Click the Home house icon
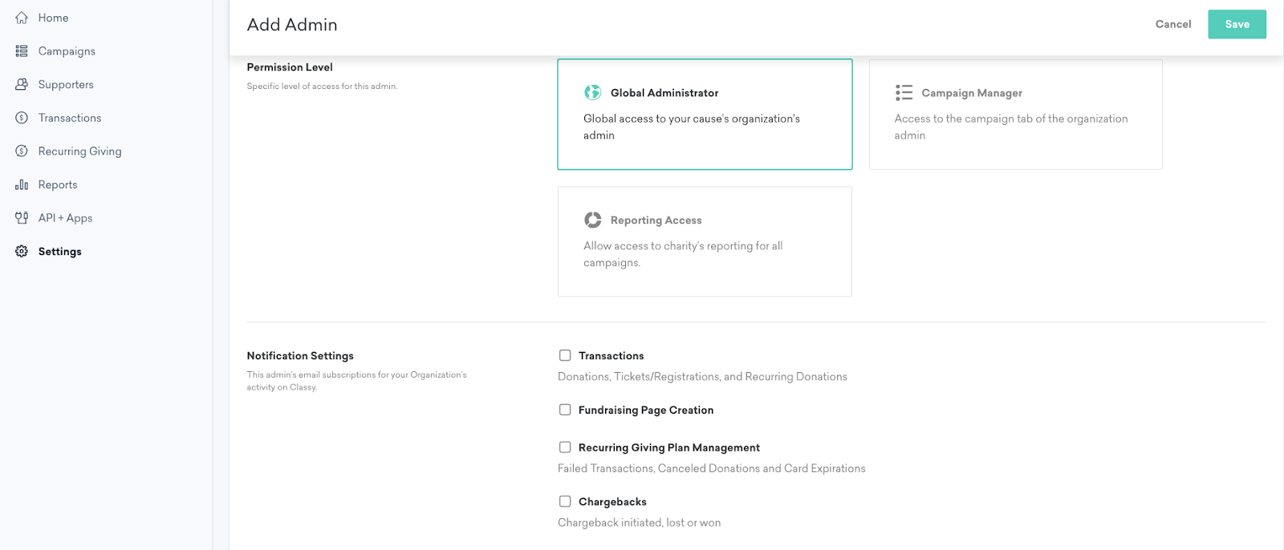The height and width of the screenshot is (550, 1284). coord(22,18)
